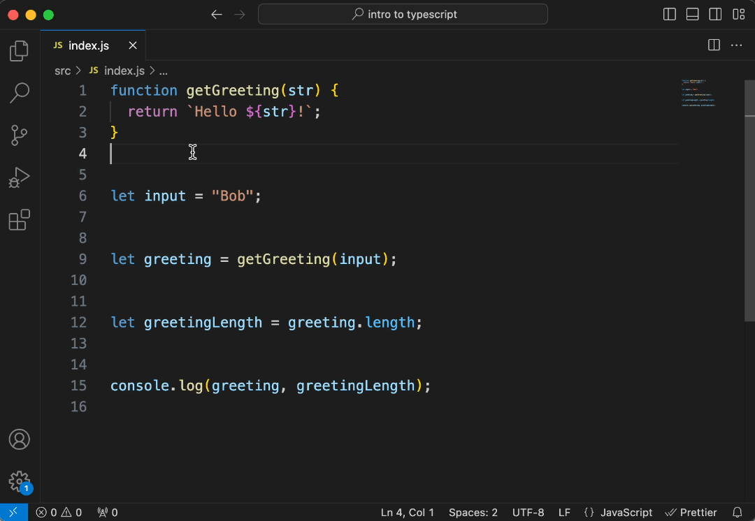755x521 pixels.
Task: Split the editor using the split icon
Action: (x=713, y=45)
